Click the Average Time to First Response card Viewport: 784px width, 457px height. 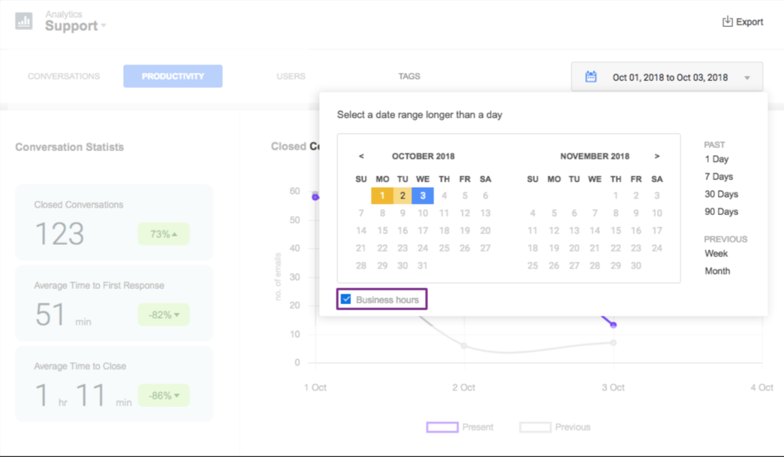114,303
